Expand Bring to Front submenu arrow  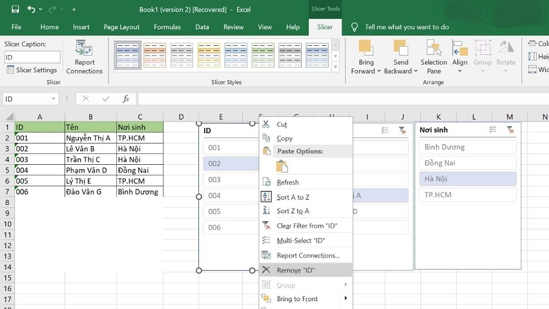346,299
